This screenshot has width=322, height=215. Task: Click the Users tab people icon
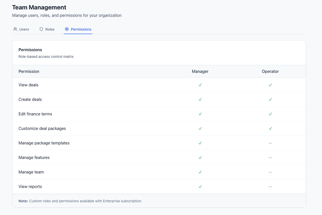tap(15, 29)
